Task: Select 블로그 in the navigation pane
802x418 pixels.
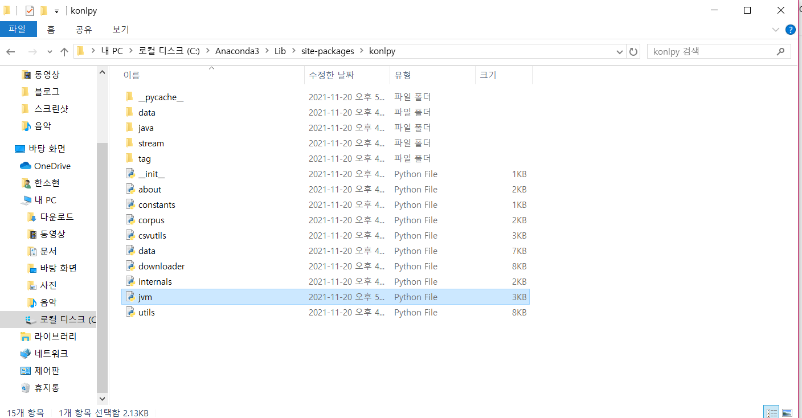Action: coord(47,91)
